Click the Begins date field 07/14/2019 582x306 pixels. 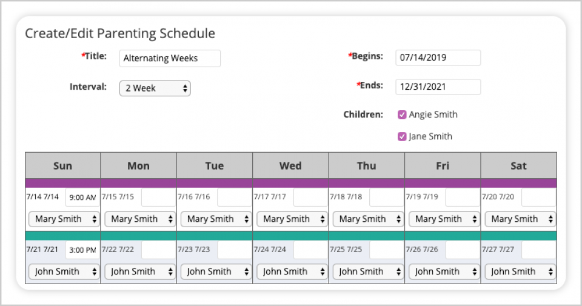[x=438, y=58]
